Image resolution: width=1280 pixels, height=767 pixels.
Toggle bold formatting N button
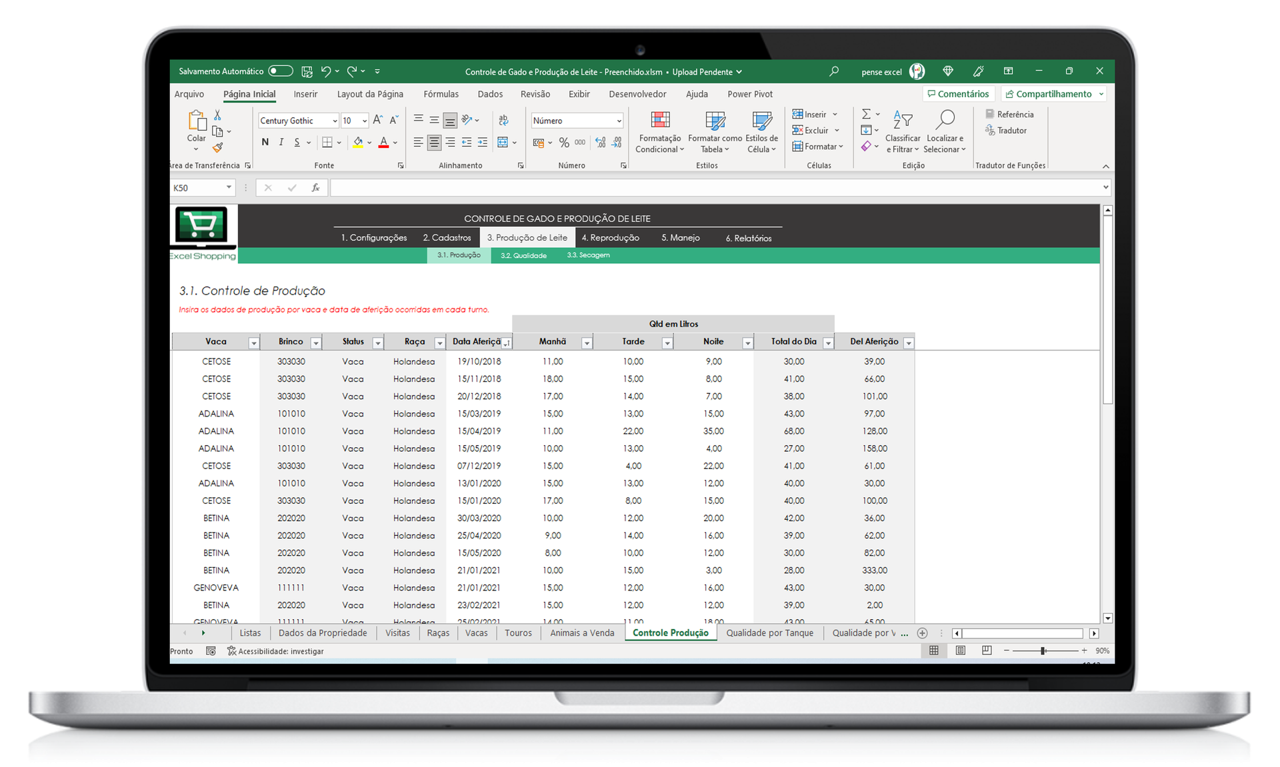pos(265,142)
